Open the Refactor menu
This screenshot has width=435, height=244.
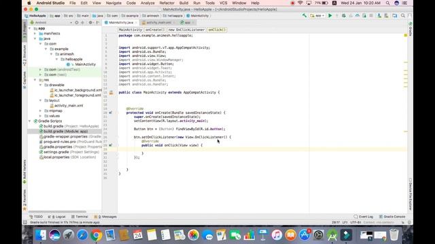(167, 3)
